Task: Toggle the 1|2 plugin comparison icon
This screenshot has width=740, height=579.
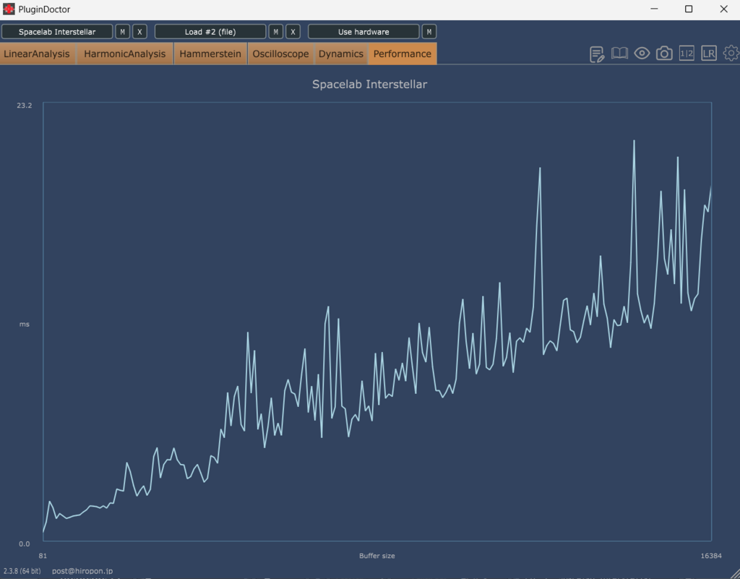Action: click(687, 53)
